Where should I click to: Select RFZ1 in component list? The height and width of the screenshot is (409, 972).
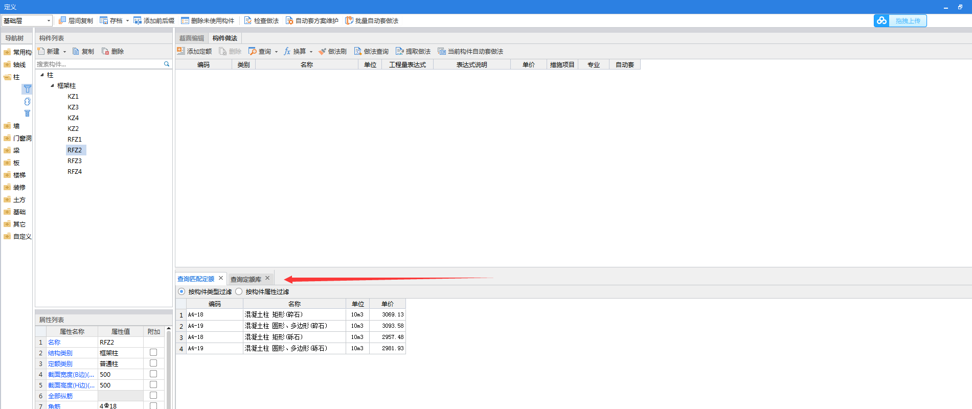click(x=75, y=139)
